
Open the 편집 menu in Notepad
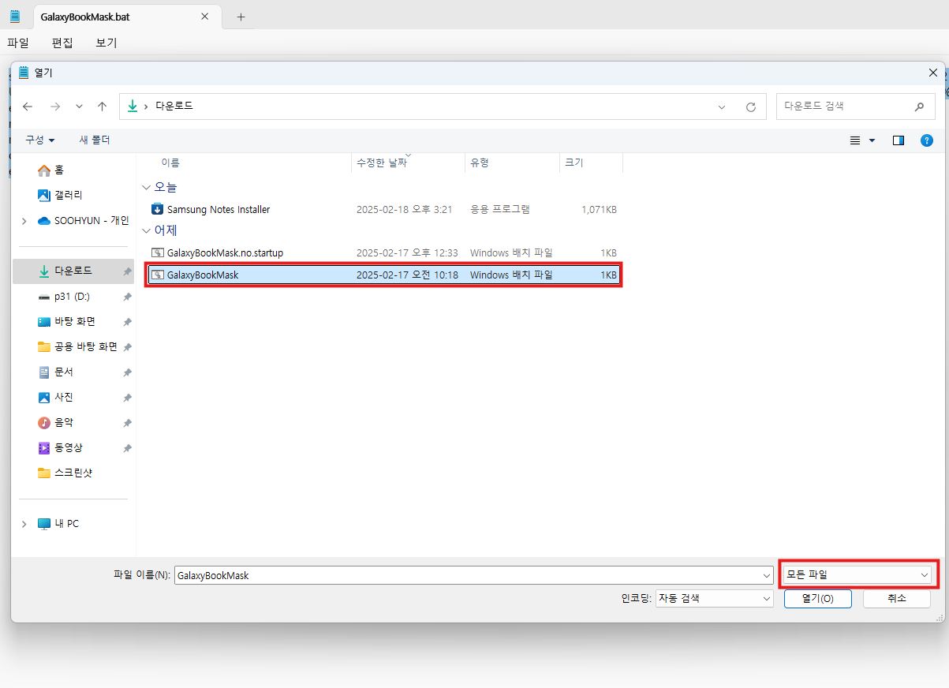point(62,43)
